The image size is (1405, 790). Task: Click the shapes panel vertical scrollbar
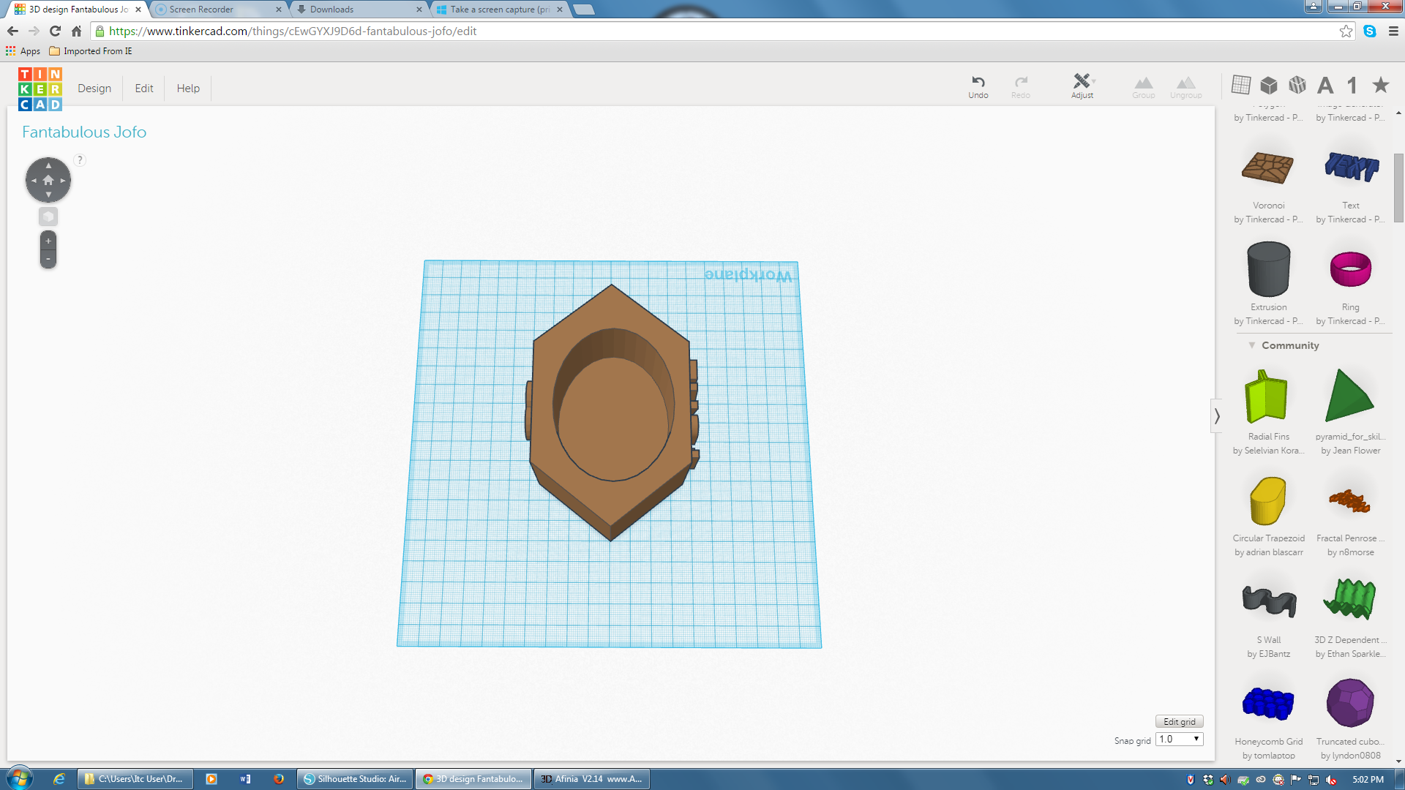(1398, 187)
